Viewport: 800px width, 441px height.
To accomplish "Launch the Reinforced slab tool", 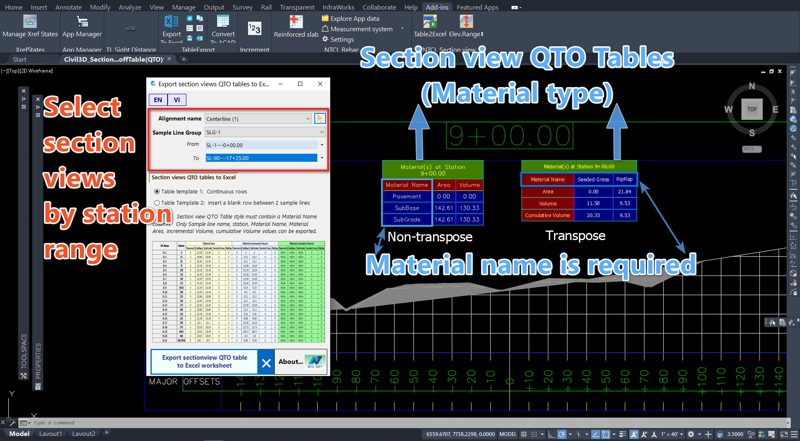I will point(296,22).
